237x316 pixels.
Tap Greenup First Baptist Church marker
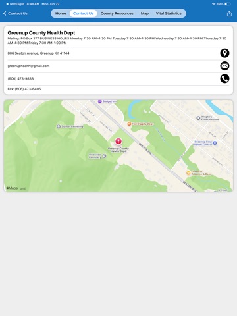click(215, 143)
